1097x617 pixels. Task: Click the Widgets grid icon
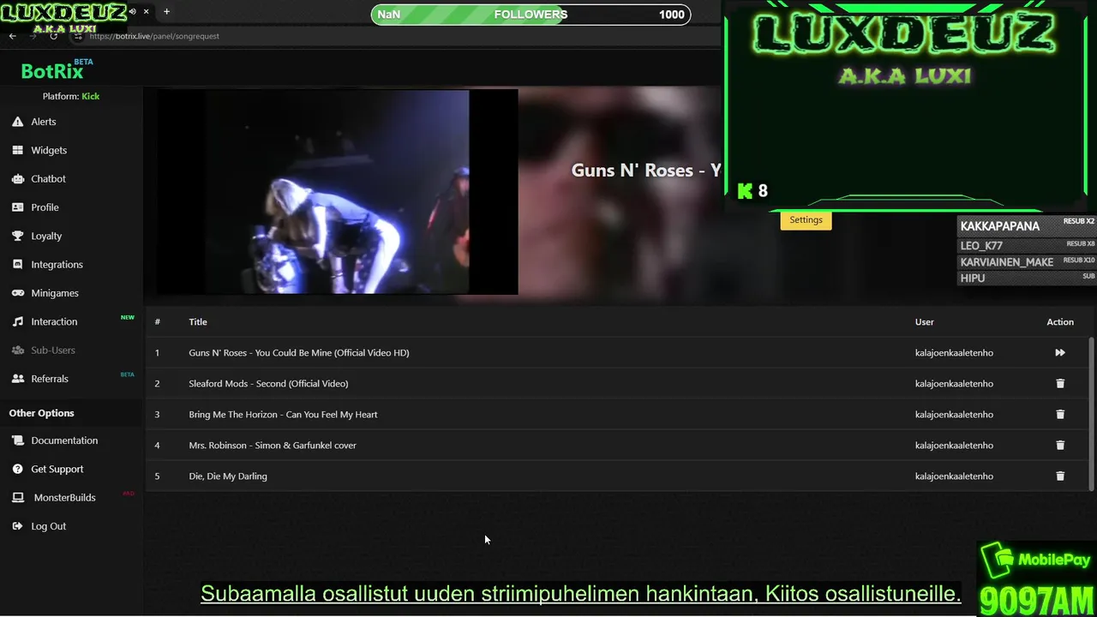17,150
